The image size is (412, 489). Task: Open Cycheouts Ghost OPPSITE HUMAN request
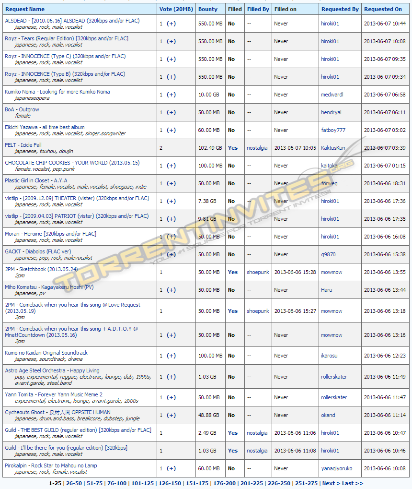57,413
